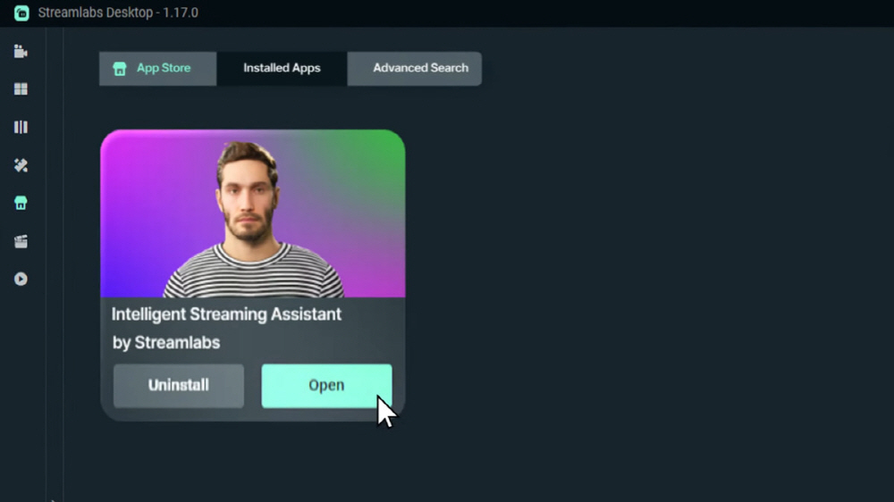Open the Layout Editor grid icon
The image size is (894, 502).
click(x=21, y=89)
